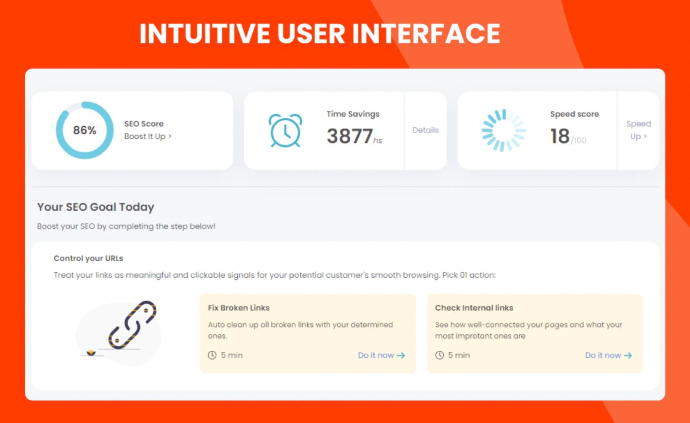Click the alarm clock Time Savings icon
The height and width of the screenshot is (423, 690).
[x=285, y=130]
